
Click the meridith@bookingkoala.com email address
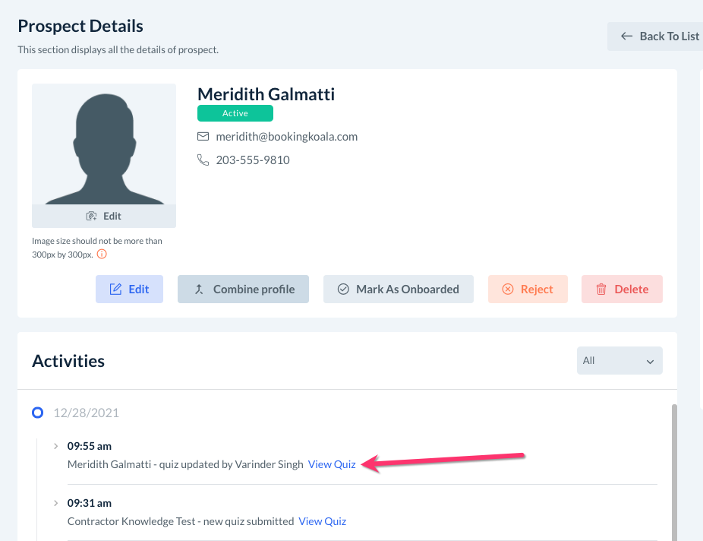[286, 137]
